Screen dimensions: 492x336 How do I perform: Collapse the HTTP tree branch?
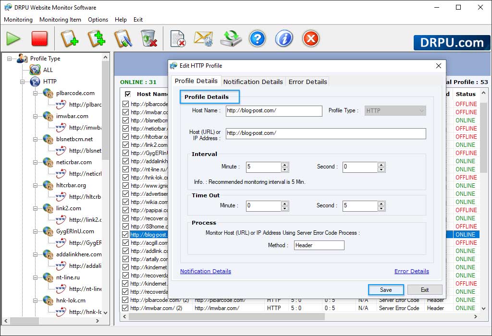[22, 82]
